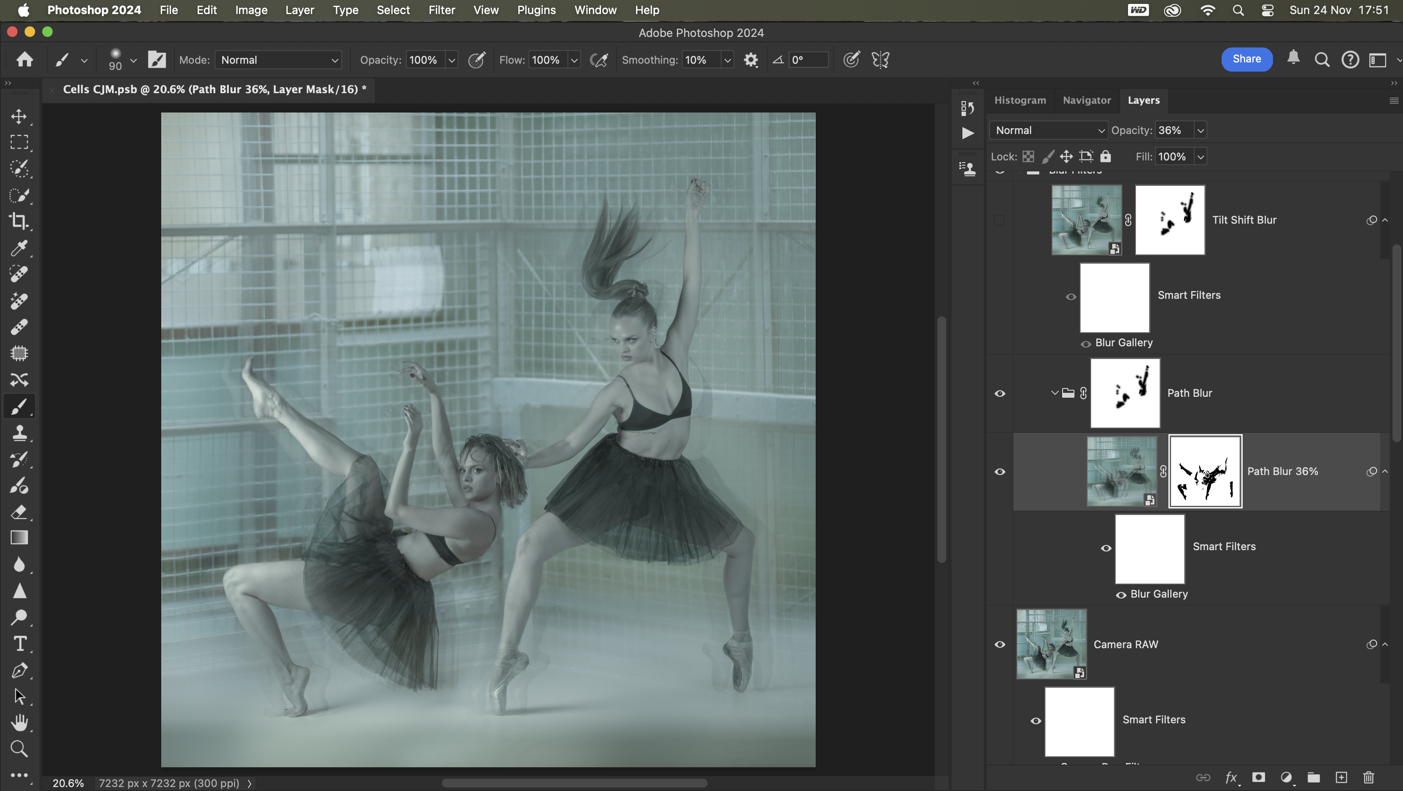Add layer mask from panel bottom

[x=1258, y=777]
